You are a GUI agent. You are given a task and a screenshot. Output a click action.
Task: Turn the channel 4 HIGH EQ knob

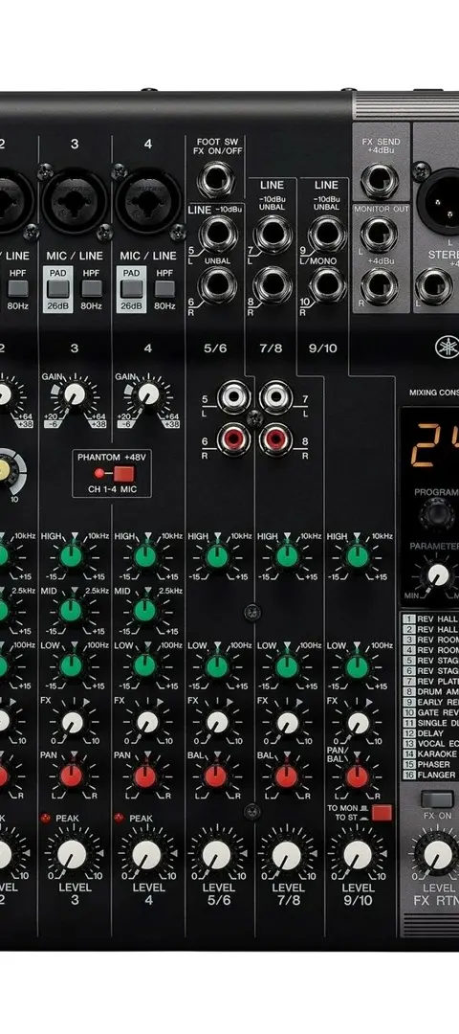(145, 556)
